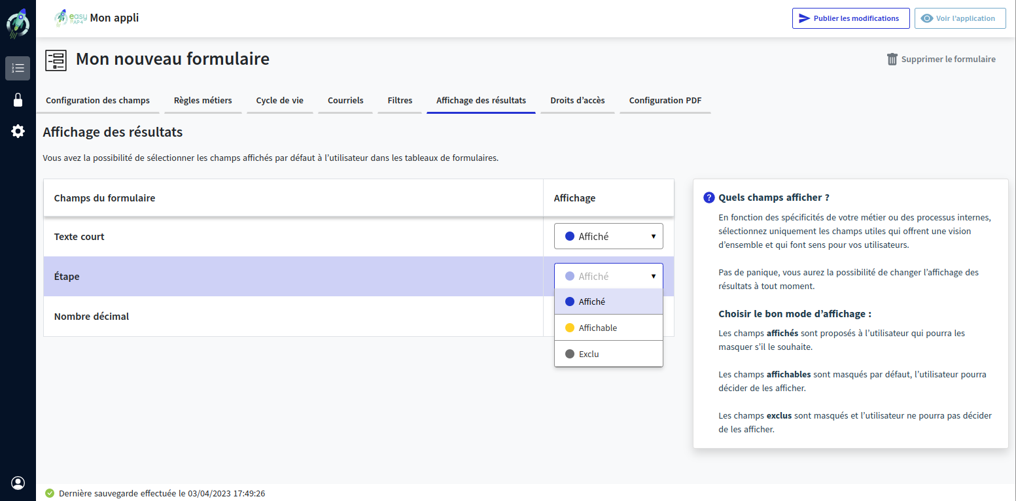Open the padlock security icon

click(18, 100)
